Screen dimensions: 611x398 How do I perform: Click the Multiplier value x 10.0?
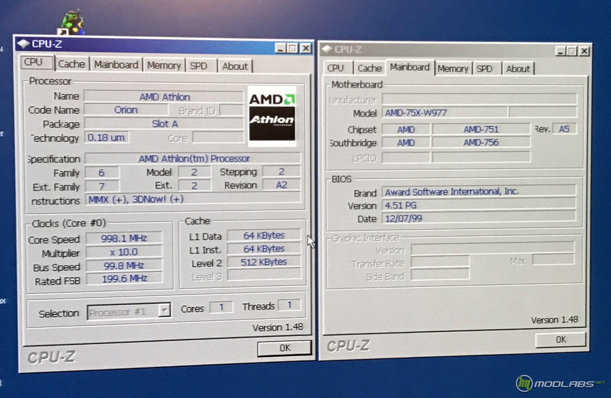[x=124, y=252]
